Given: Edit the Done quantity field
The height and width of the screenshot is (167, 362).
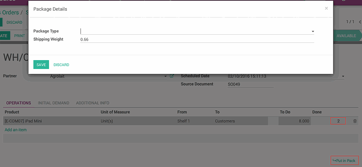Looking at the screenshot, I should pos(338,121).
